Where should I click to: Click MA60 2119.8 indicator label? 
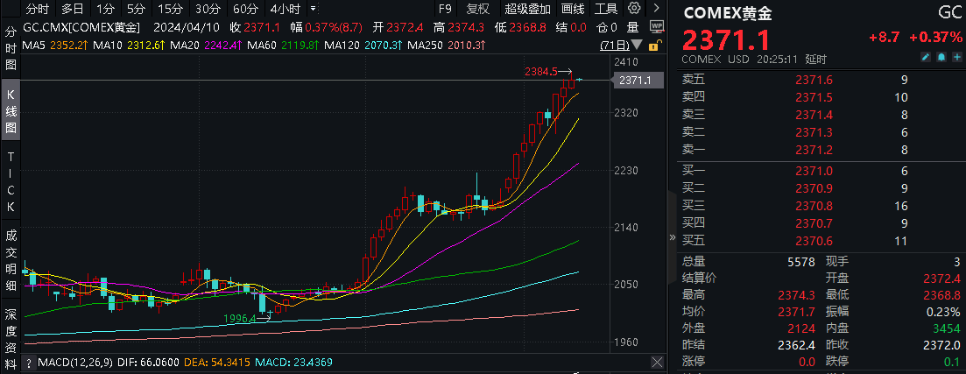click(283, 45)
